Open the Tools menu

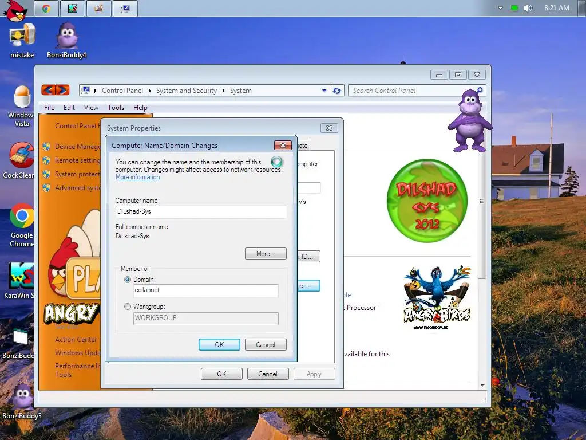tap(116, 108)
